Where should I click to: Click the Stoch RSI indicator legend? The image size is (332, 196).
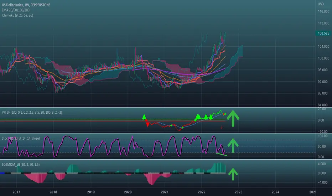coord(21,138)
